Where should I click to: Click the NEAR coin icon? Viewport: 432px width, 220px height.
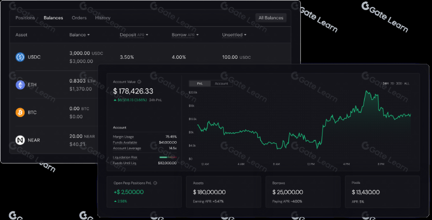pyautogui.click(x=20, y=140)
